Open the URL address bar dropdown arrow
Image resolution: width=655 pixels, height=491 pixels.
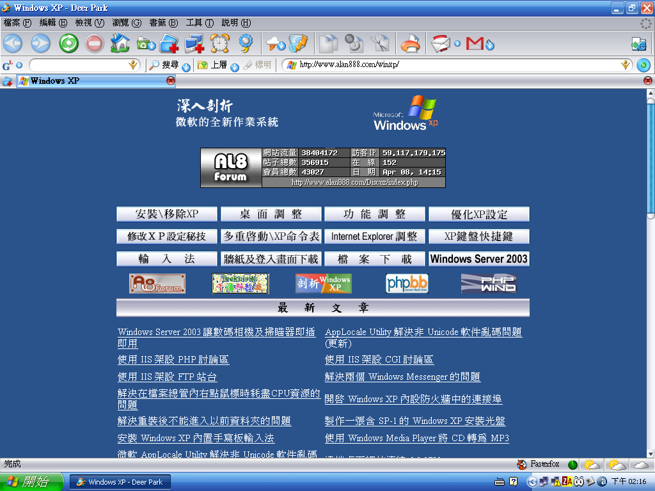(x=626, y=65)
